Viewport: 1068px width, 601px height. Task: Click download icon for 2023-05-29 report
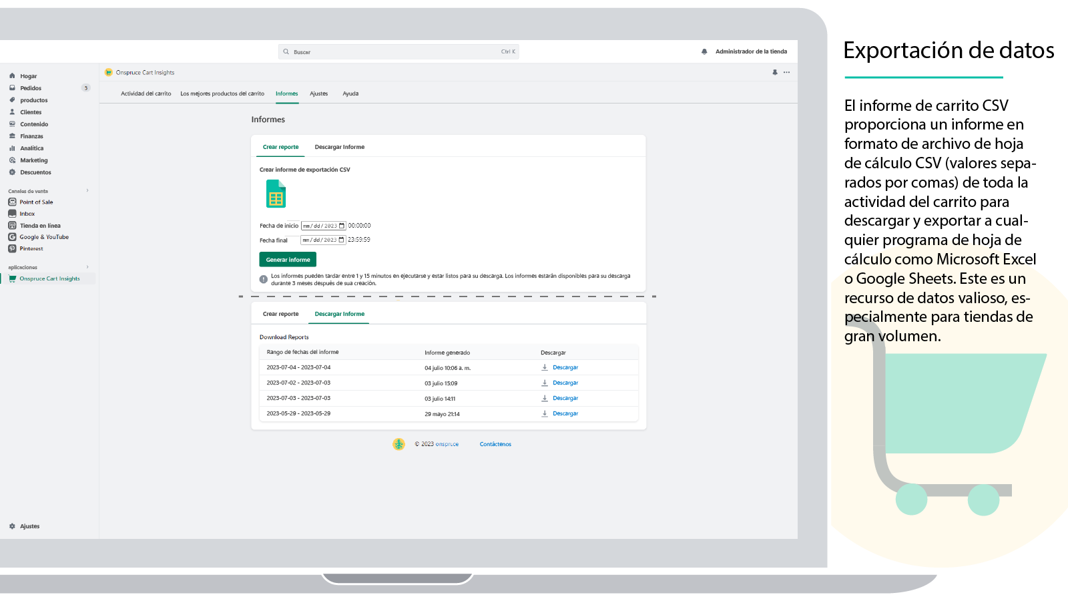tap(545, 413)
